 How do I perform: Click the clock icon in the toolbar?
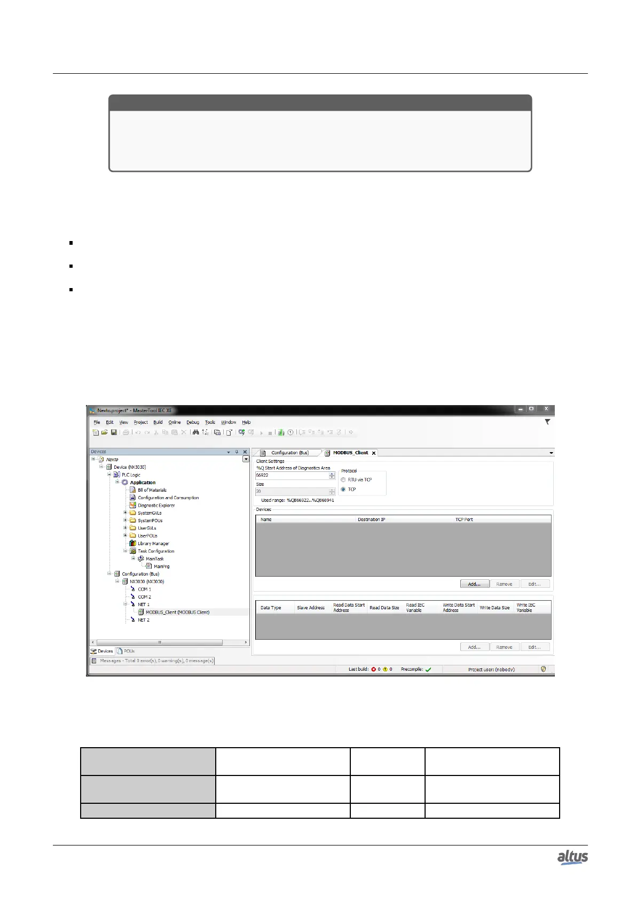(x=290, y=432)
